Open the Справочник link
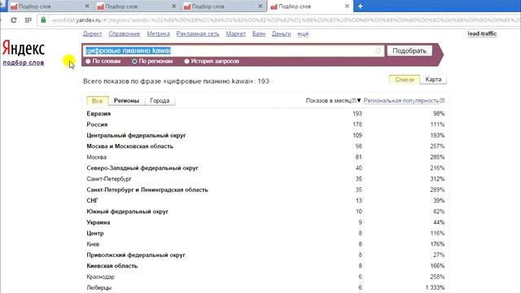Image resolution: width=521 pixels, height=293 pixels. [125, 34]
